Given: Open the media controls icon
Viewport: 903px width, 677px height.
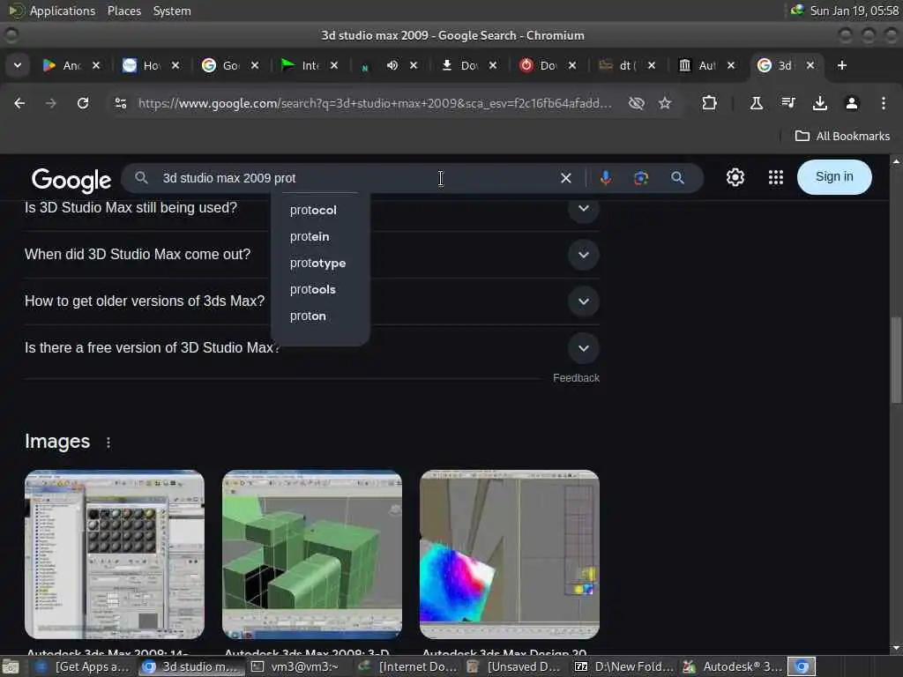Looking at the screenshot, I should tap(788, 103).
